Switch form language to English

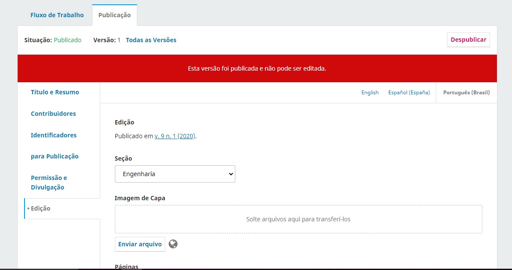coord(370,93)
